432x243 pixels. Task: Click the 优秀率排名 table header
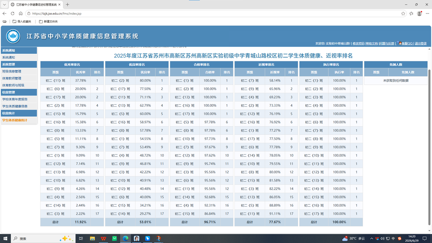[72, 64]
